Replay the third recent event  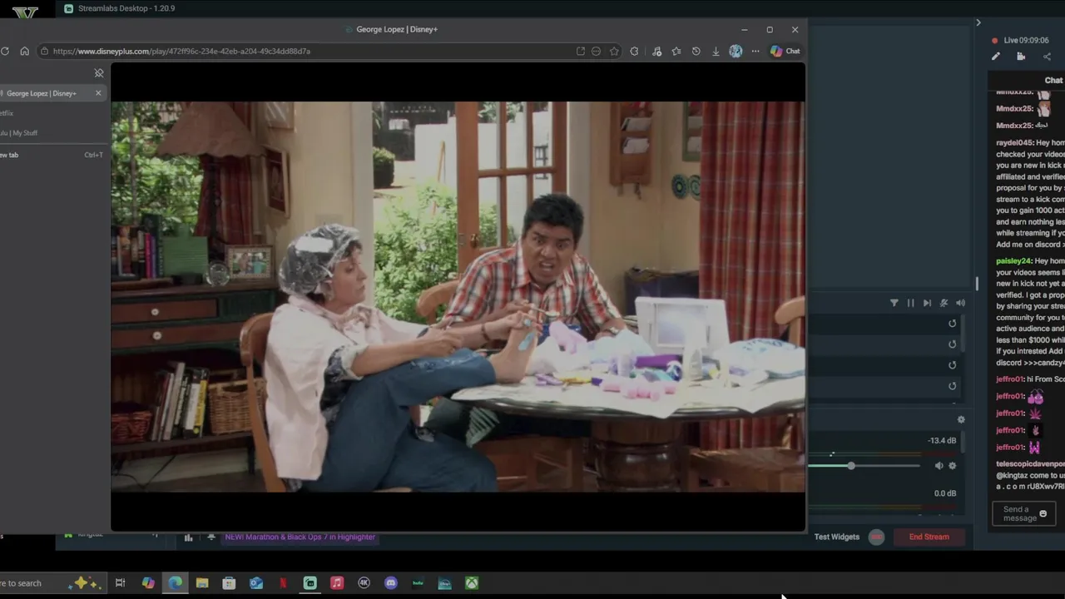coord(953,365)
